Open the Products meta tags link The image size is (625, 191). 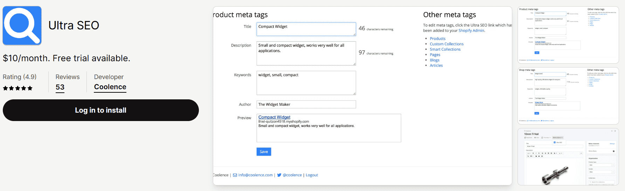click(438, 39)
